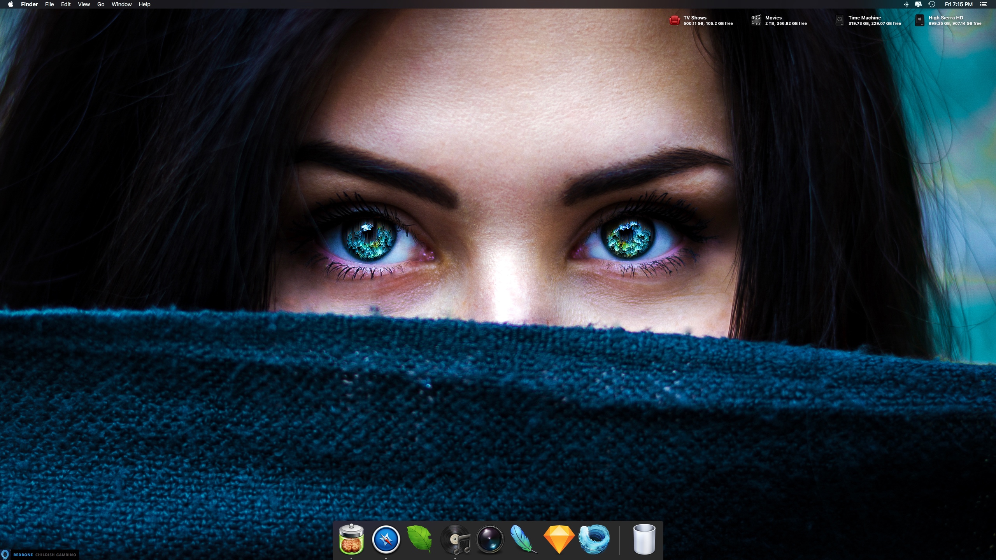The height and width of the screenshot is (560, 996).
Task: Click '999.35 GB, 907.14 GB free' text
Action: click(955, 23)
